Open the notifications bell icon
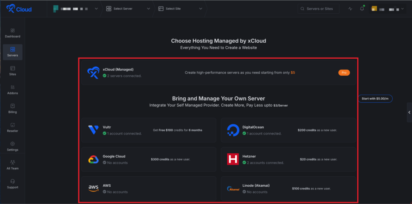The height and width of the screenshot is (204, 412). click(x=362, y=9)
